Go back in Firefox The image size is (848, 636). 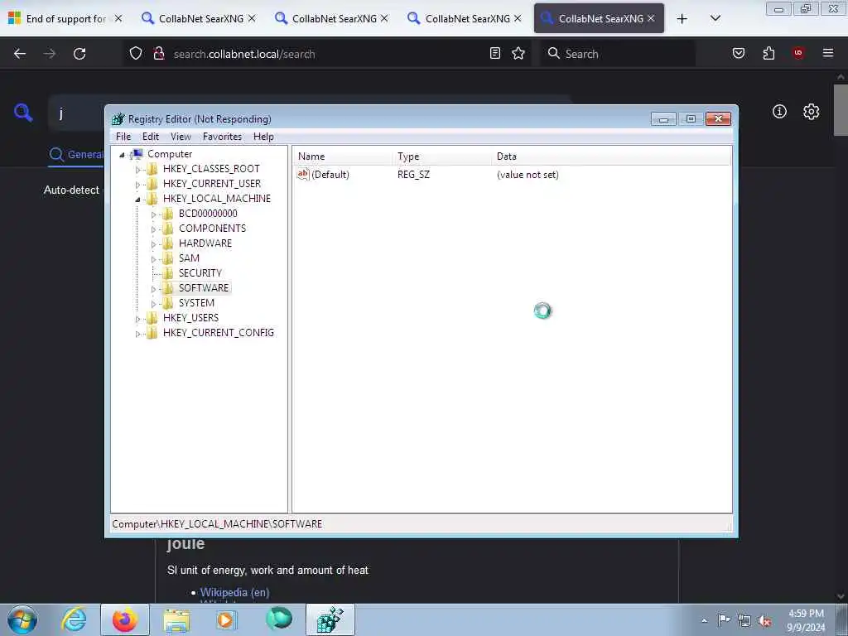coord(20,54)
